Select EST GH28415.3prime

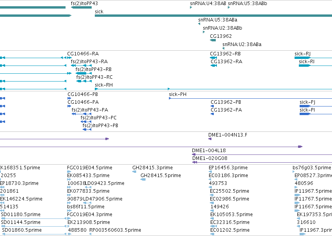[x=153, y=168]
